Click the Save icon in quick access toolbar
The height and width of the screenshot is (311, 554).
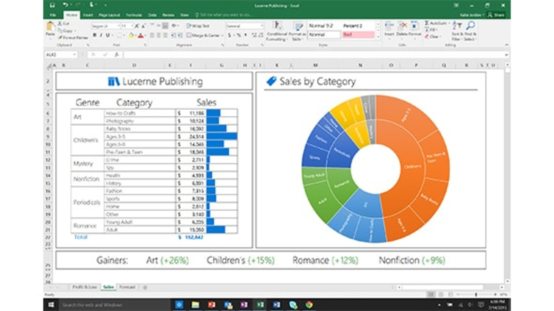53,5
